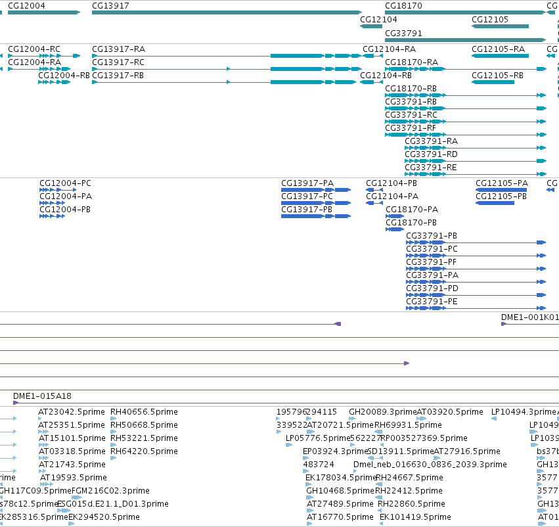Select EST RH40656.5prime
Screen dimensions: 559x527
pos(144,412)
